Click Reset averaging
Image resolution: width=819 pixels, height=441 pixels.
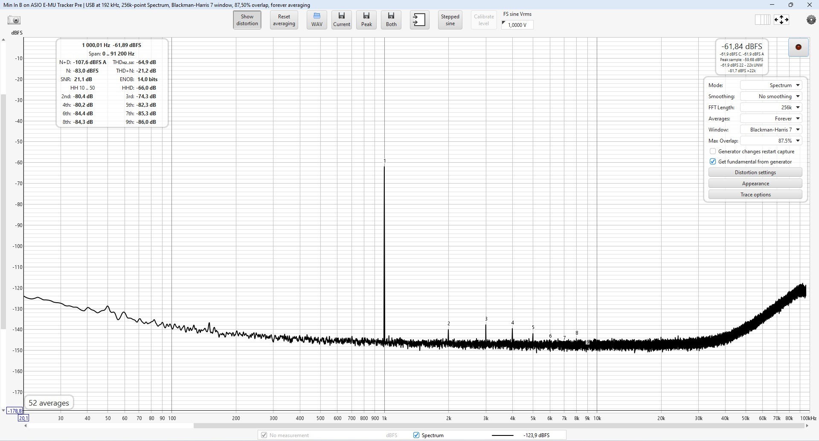point(284,20)
